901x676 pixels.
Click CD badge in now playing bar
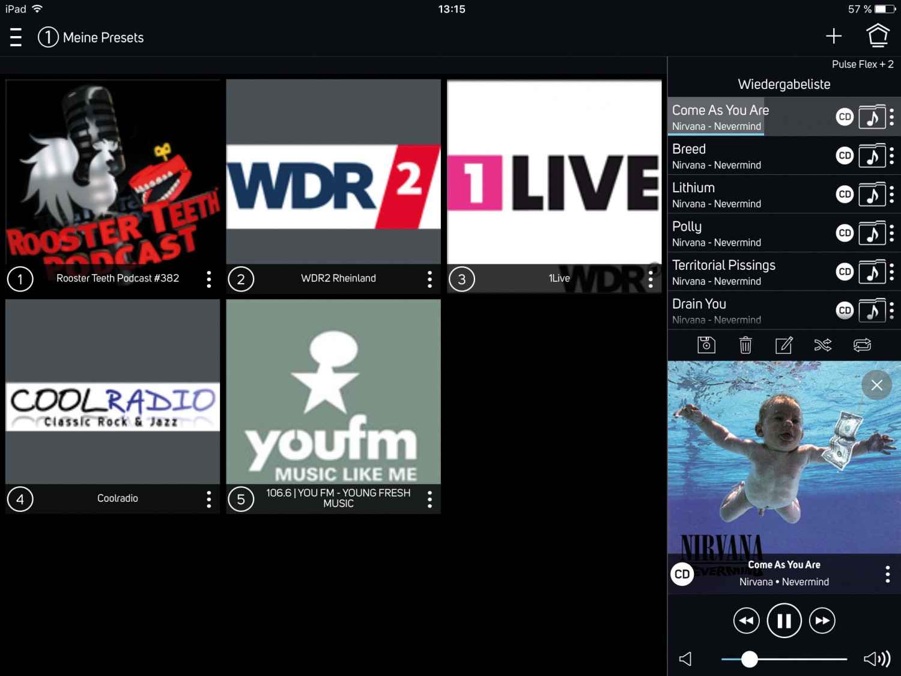point(682,574)
